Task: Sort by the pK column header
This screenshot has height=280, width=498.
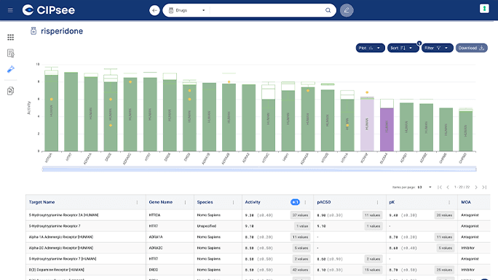Action: (392, 202)
